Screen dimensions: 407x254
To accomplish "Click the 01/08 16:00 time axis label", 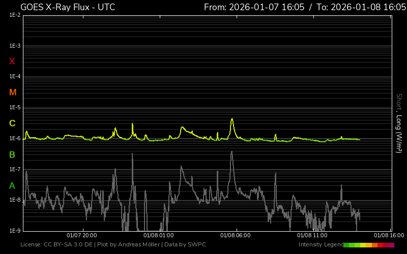I will (388, 236).
